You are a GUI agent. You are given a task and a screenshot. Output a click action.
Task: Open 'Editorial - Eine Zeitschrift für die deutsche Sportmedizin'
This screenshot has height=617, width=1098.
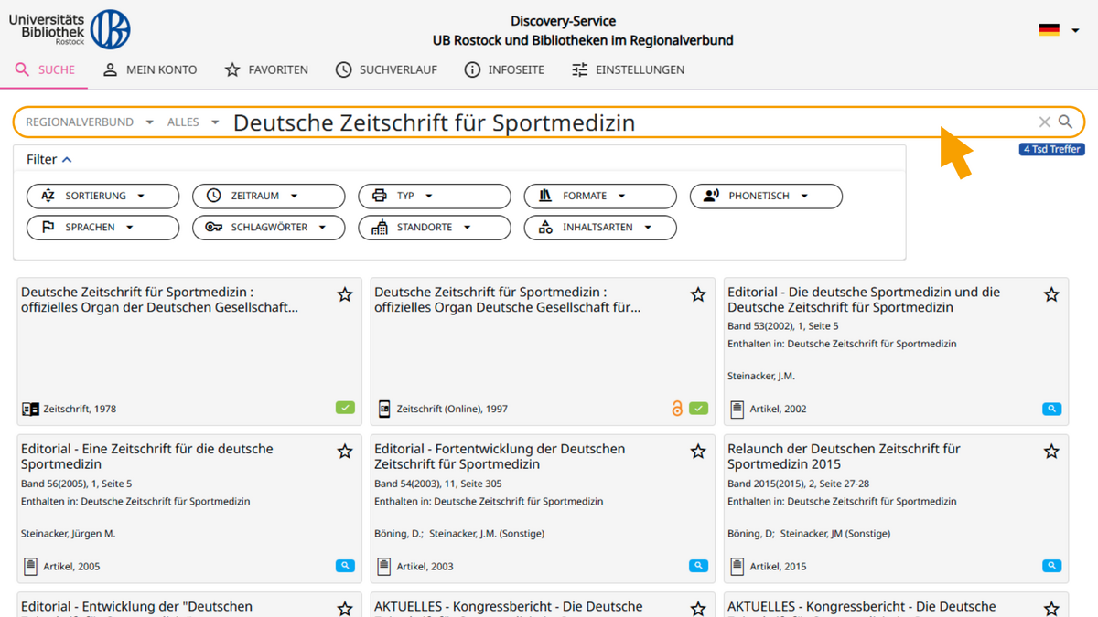(147, 456)
